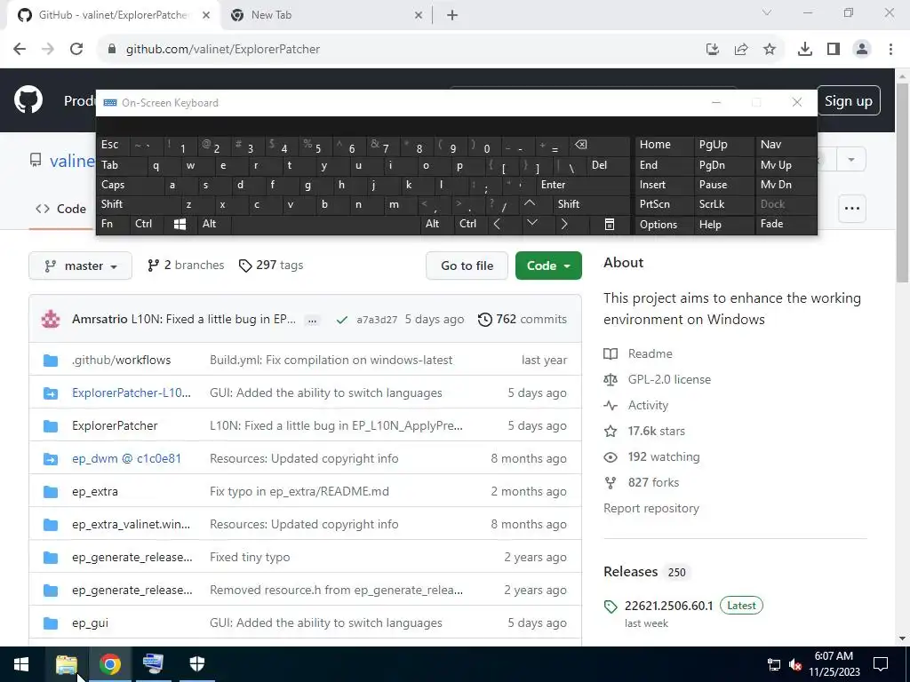The width and height of the screenshot is (910, 682).
Task: Expand green Code dropdown button
Action: pyautogui.click(x=547, y=266)
